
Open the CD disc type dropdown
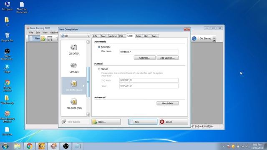tap(75, 36)
